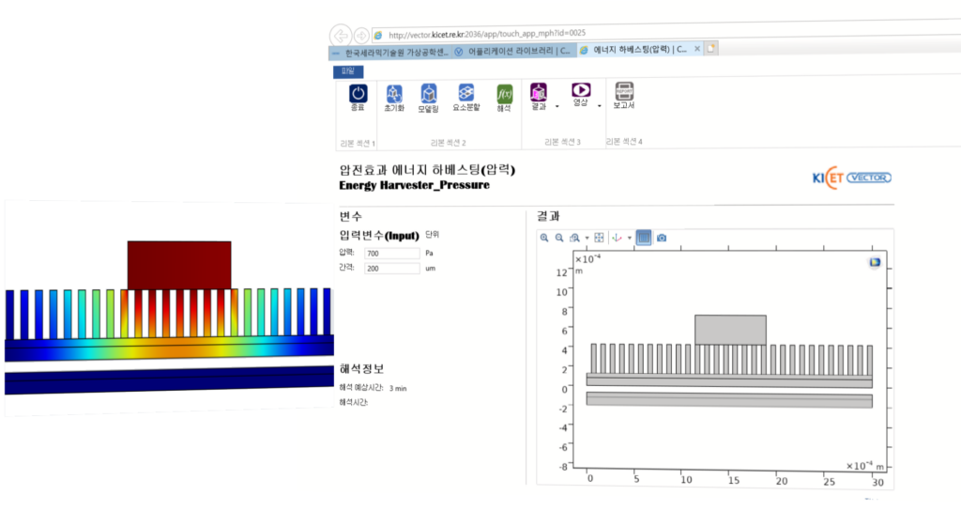Click the 압력 (pressure) input field
The width and height of the screenshot is (961, 511).
pos(391,254)
